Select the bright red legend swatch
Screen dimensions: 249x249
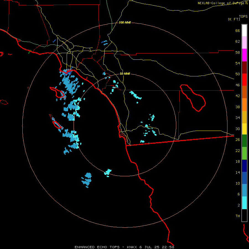coord(244,80)
